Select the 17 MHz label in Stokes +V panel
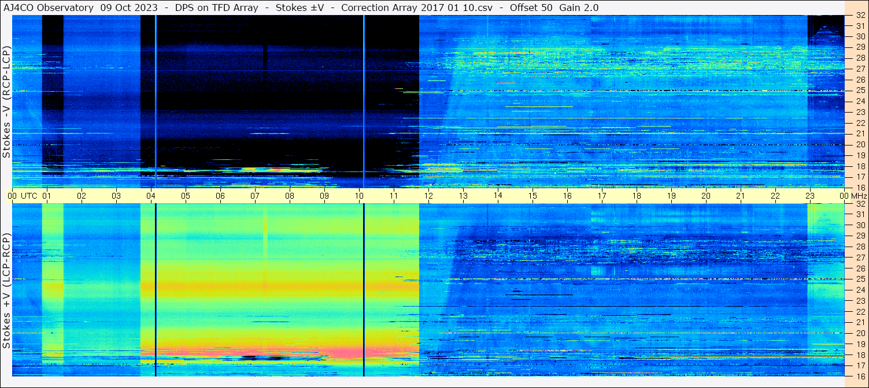The height and width of the screenshot is (388, 869). 860,365
